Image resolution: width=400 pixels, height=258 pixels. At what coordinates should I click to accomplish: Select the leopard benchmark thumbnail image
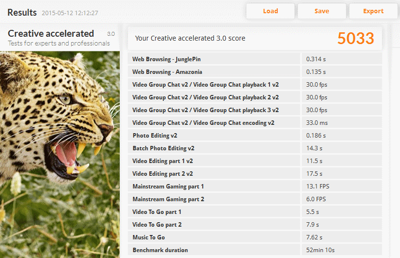click(x=60, y=154)
